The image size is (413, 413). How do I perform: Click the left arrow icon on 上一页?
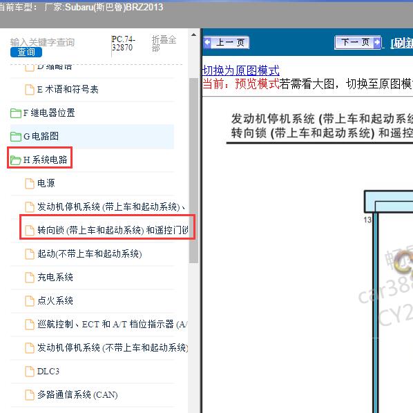[x=207, y=42]
